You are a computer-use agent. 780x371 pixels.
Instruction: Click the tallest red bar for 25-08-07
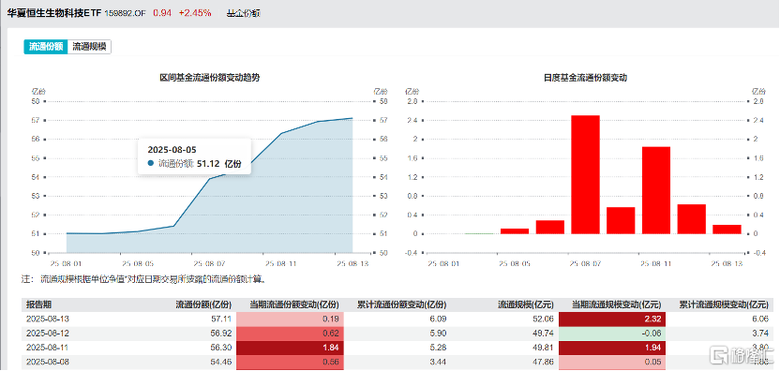[586, 174]
